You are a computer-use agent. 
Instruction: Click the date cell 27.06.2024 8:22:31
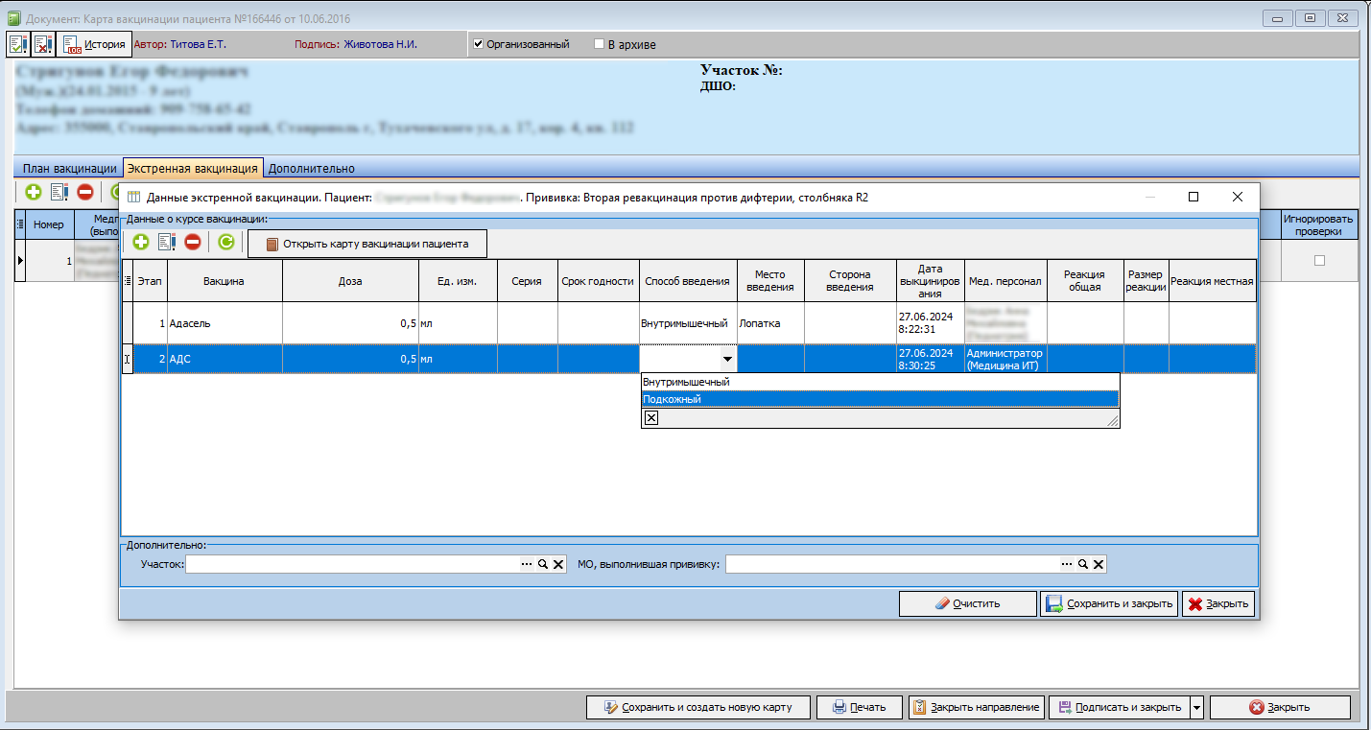click(x=931, y=323)
